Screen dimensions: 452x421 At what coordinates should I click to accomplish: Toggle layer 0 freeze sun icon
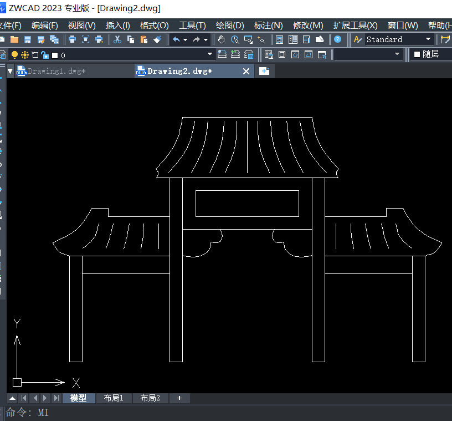25,55
